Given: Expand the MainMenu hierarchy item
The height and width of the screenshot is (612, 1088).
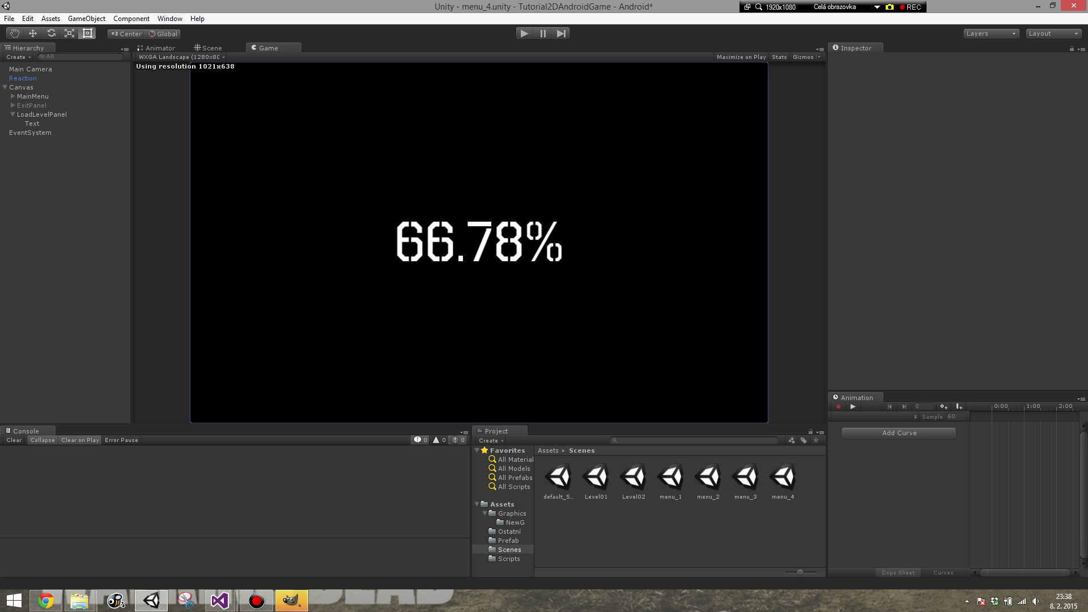Looking at the screenshot, I should pos(12,96).
